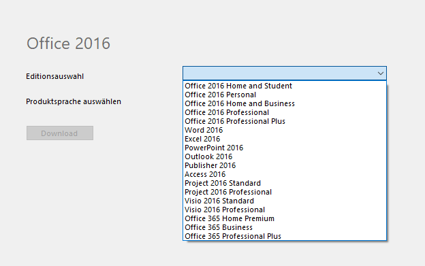Select Excel 2016 option
Screen dimensions: 425x266
pos(285,139)
